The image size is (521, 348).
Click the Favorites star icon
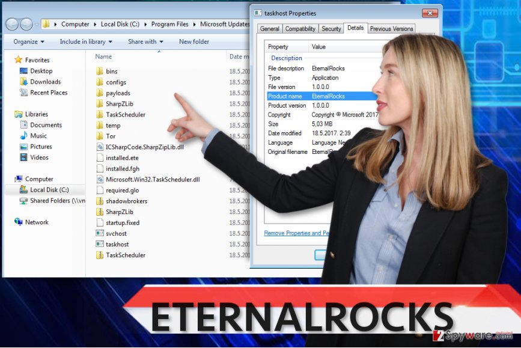(18, 60)
